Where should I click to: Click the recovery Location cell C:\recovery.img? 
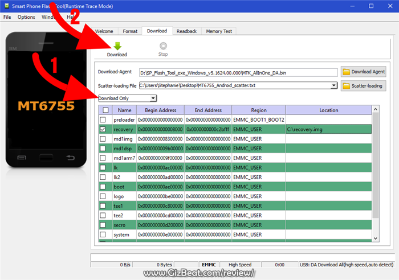(328, 129)
